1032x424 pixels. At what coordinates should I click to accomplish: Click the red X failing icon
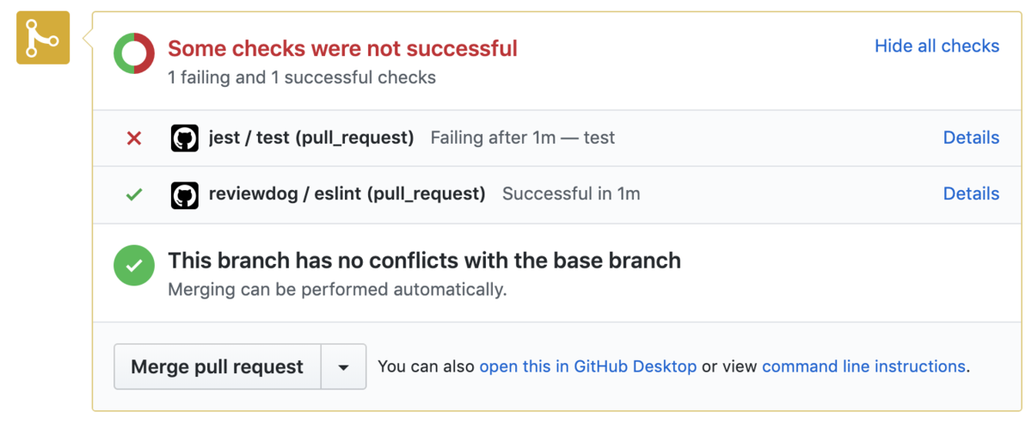[133, 138]
